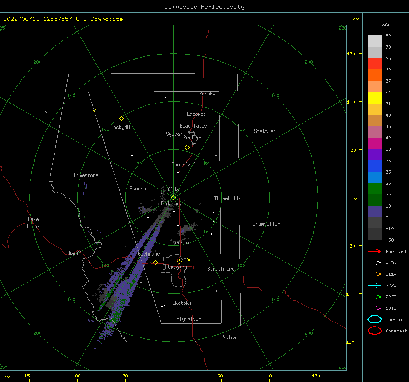
Task: Click the HighRiver town label
Action: (x=189, y=319)
